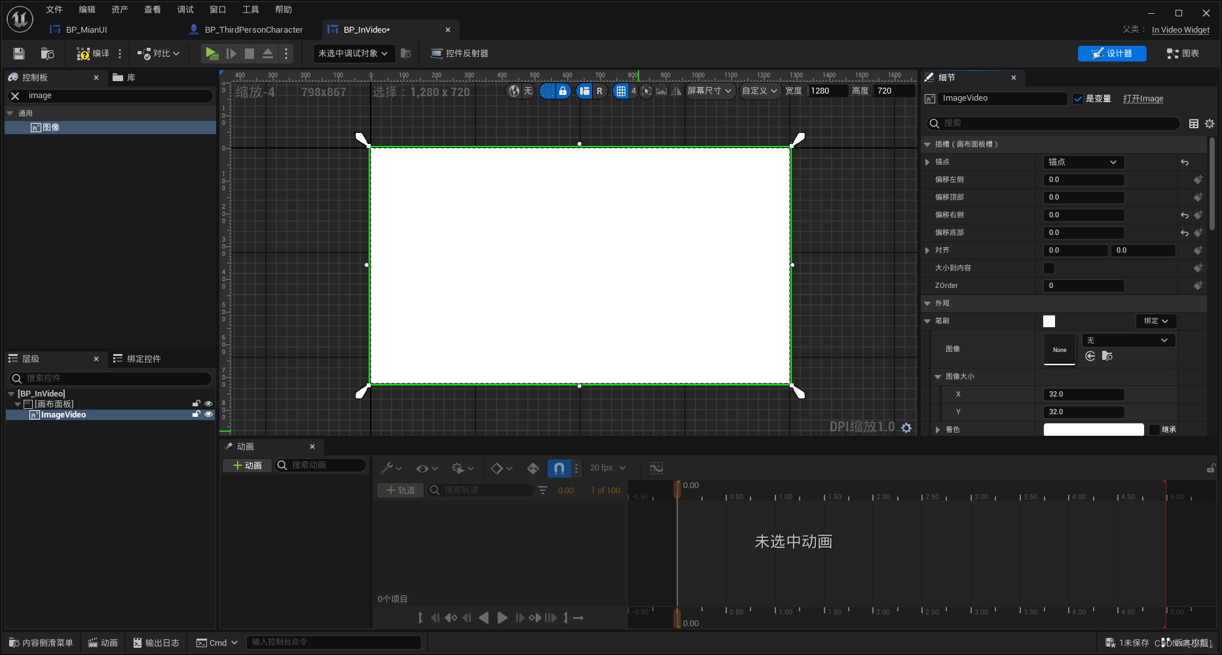Open brush Bind (绑定) dropdown
1222x655 pixels.
pyautogui.click(x=1156, y=321)
